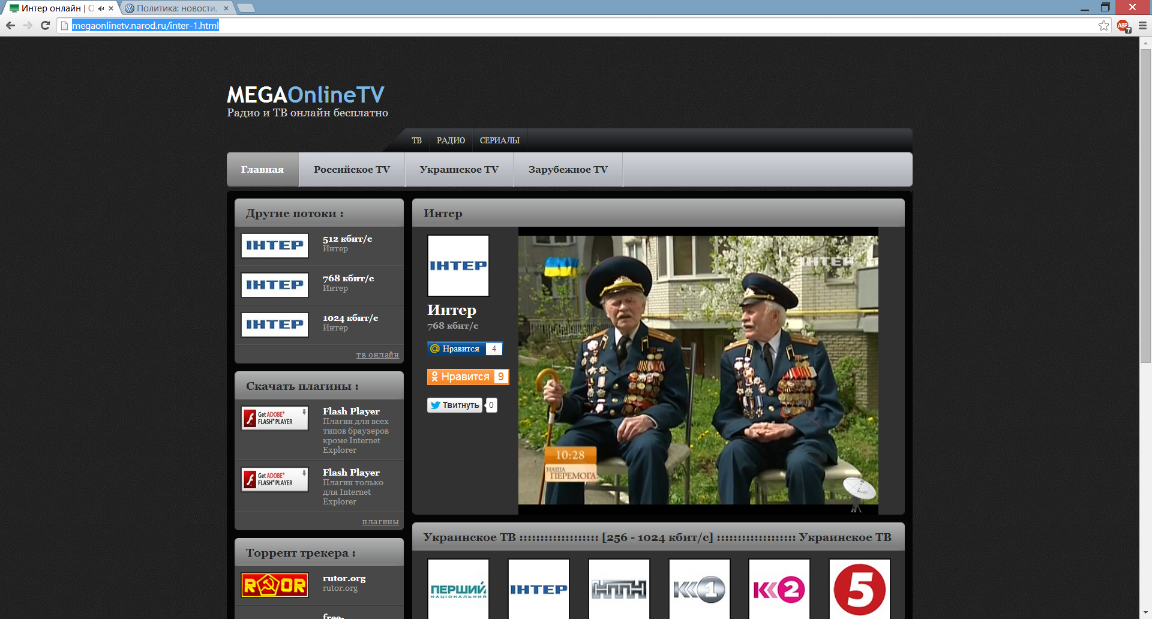Click Интер logo for 768 кбит/с stream
This screenshot has height=619, width=1152.
[x=275, y=285]
